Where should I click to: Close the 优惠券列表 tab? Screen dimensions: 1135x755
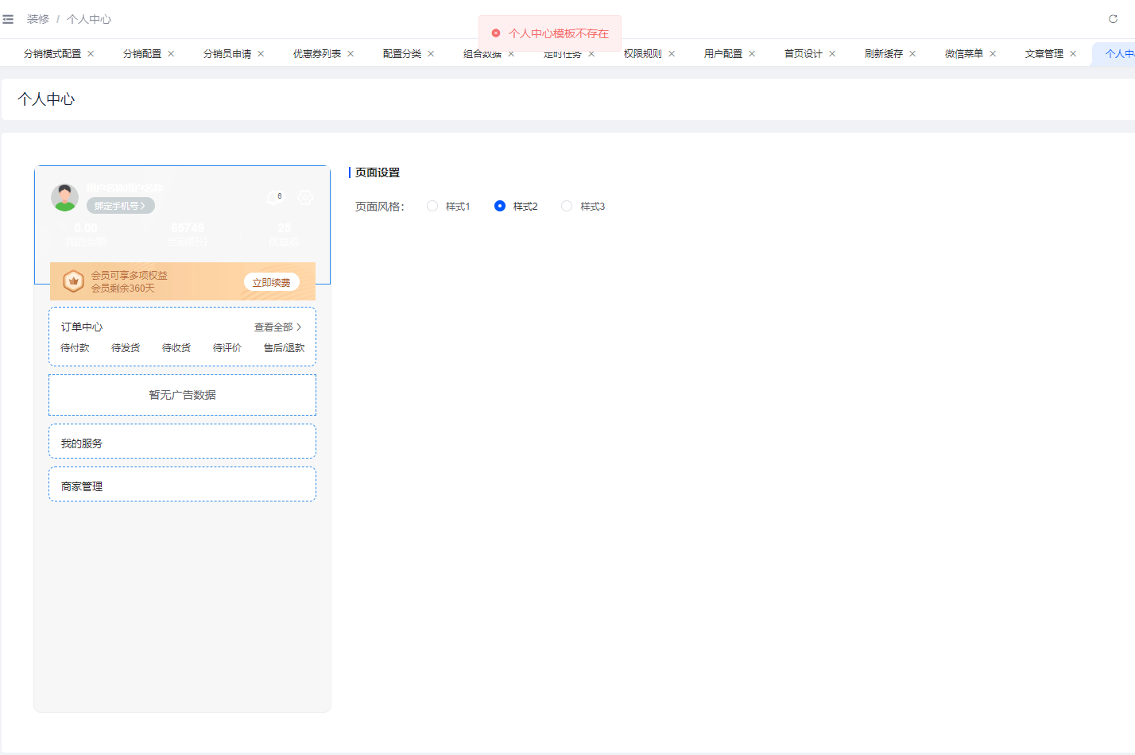click(351, 54)
